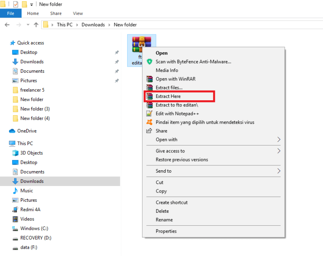Click the This PC monitor icon in the sidebar
Image resolution: width=323 pixels, height=256 pixels.
12,144
